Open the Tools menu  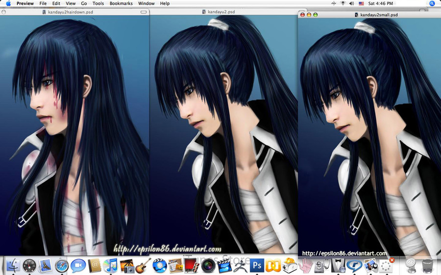98,3
